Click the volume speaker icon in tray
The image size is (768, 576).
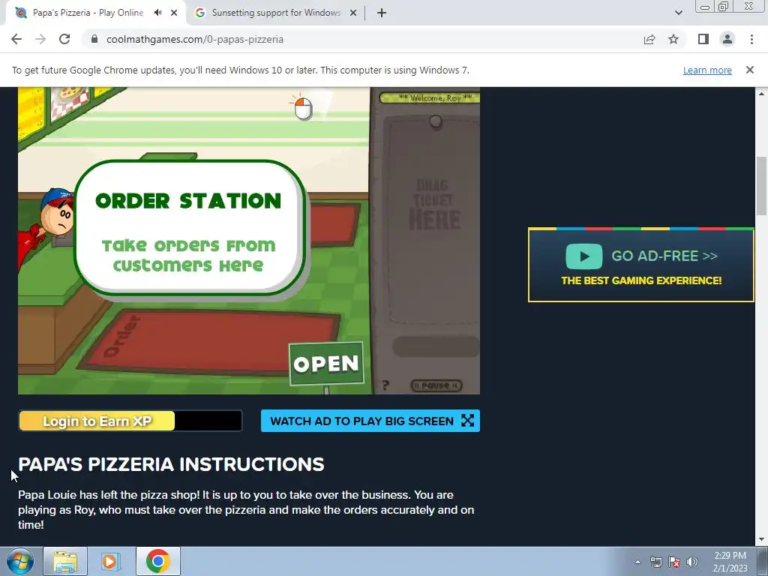pos(692,562)
